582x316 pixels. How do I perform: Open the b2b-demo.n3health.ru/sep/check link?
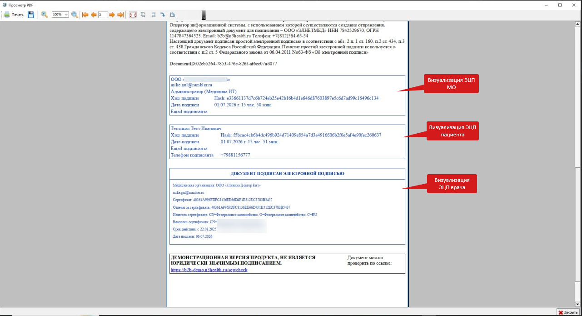[x=209, y=270]
